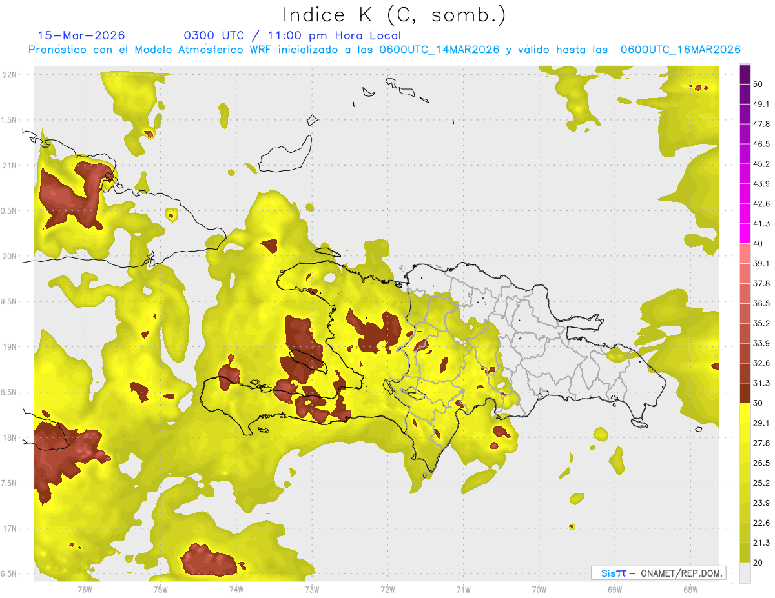775x598 pixels.
Task: Click '0600UTC_14MAR2026' initialization time in subtitle
Action: pos(440,50)
